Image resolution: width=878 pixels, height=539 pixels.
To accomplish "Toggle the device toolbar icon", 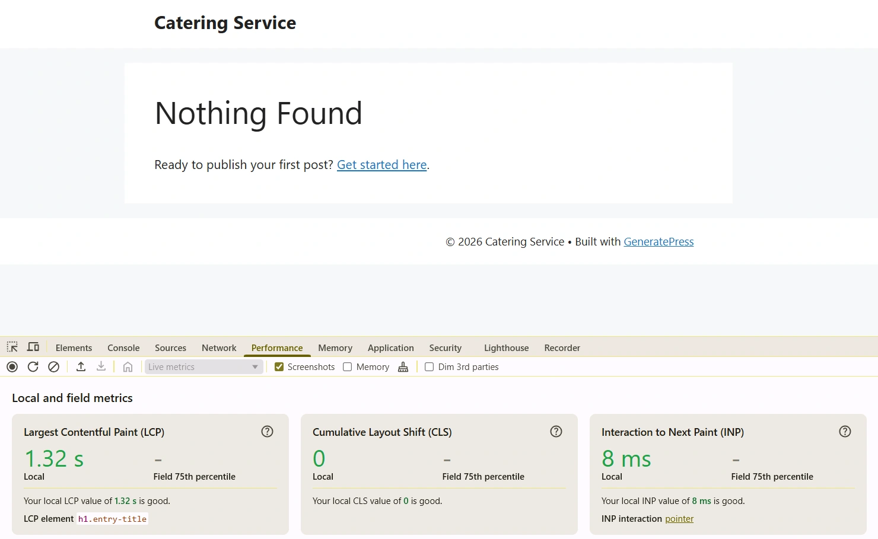I will [x=33, y=347].
